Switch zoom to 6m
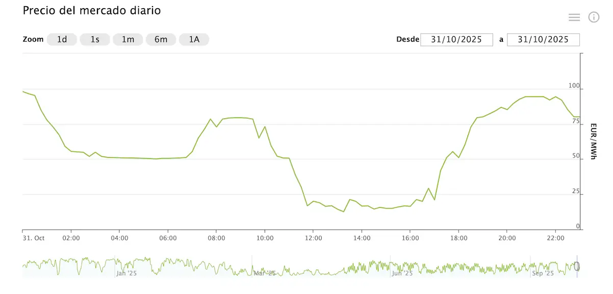The width and height of the screenshot is (613, 294). tap(161, 39)
